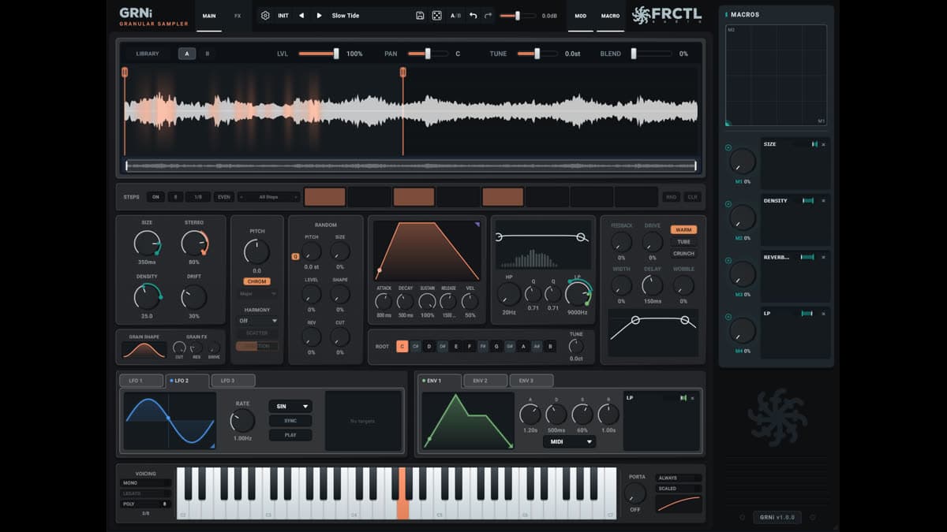The width and height of the screenshot is (947, 532).
Task: Open the 1/8 step rate selector
Action: pyautogui.click(x=197, y=197)
